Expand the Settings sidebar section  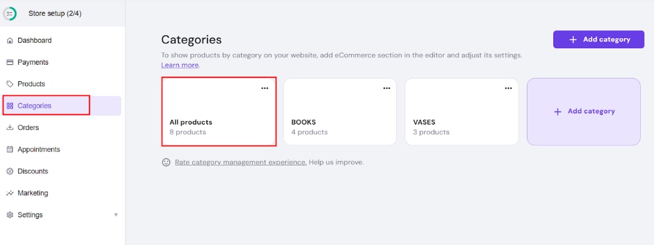(x=116, y=215)
